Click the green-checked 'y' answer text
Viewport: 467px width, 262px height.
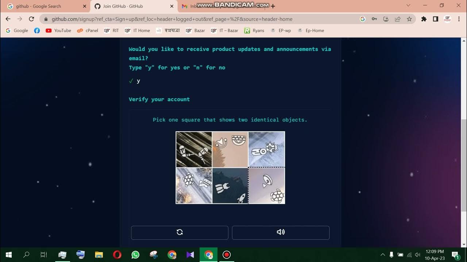tap(138, 81)
